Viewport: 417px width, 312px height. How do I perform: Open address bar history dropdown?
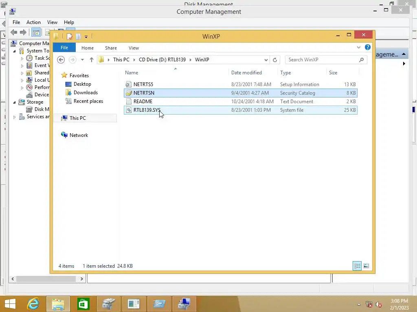(x=266, y=60)
